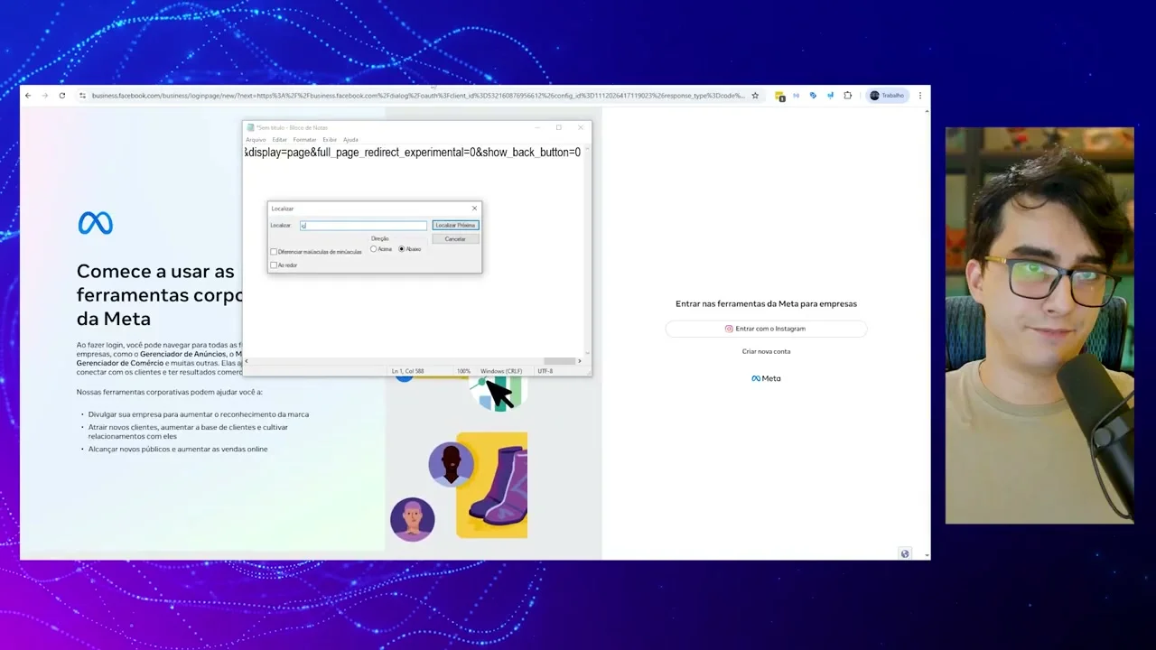Click UTF-8 in Notepad status bar
The height and width of the screenshot is (650, 1156).
(x=545, y=371)
